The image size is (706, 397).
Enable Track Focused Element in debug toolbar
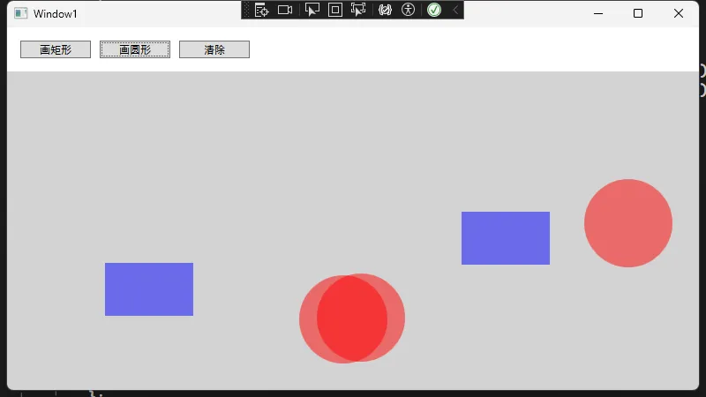358,10
